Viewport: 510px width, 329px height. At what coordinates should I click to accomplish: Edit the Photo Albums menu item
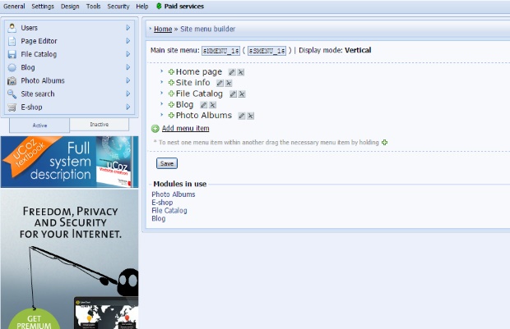coord(242,116)
